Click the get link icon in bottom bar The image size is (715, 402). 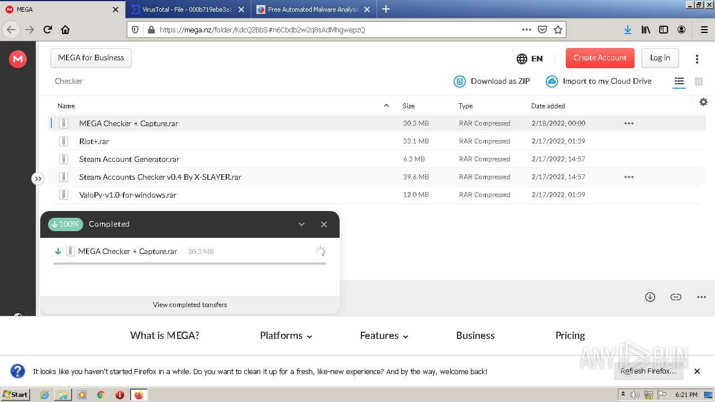(x=675, y=297)
